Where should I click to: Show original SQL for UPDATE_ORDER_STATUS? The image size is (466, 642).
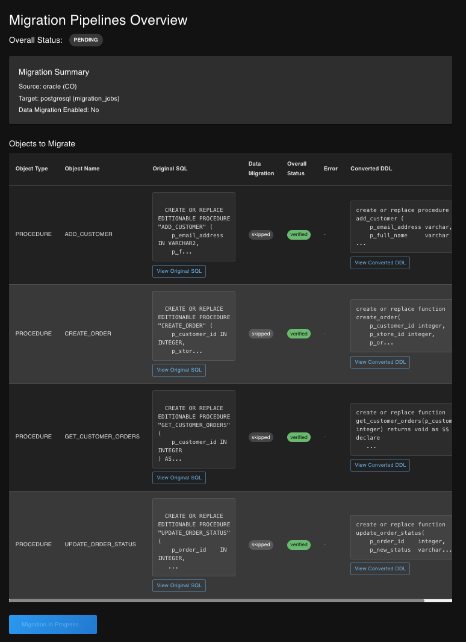click(x=179, y=585)
